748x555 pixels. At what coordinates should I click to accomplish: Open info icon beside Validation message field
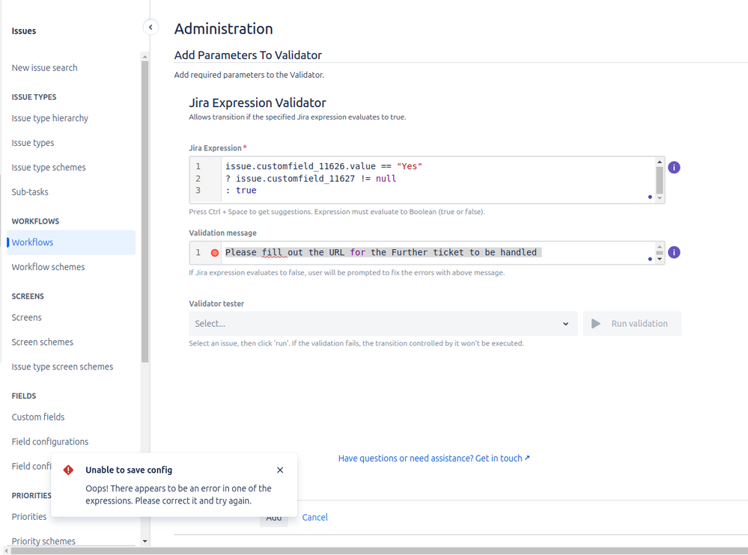(x=674, y=252)
